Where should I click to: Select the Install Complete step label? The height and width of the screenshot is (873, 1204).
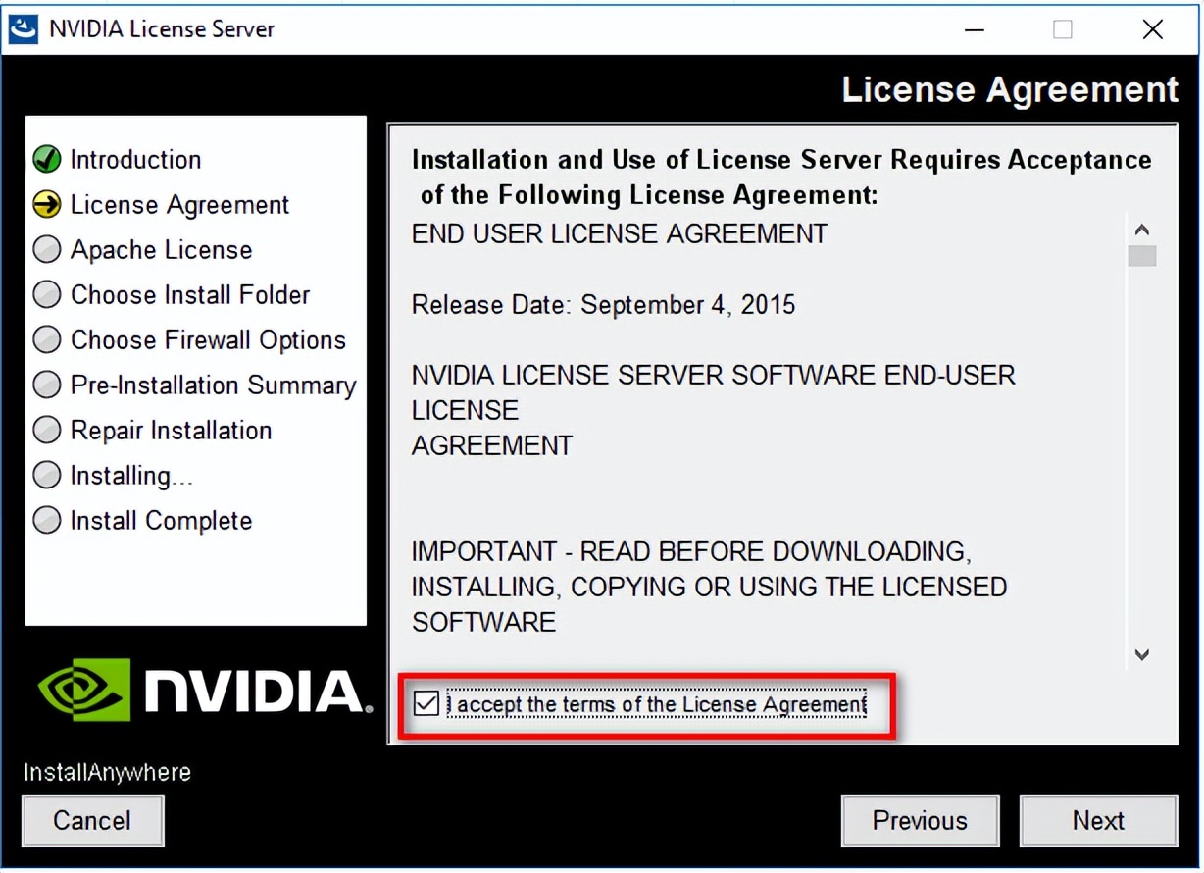[x=161, y=520]
